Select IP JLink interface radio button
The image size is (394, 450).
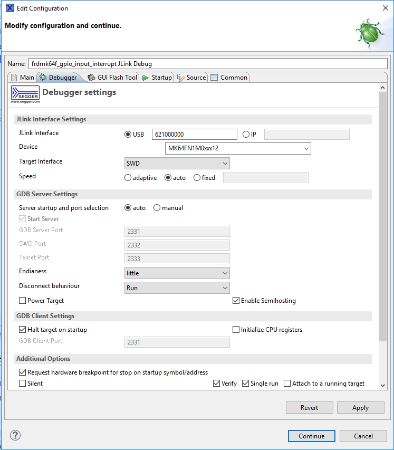coord(246,135)
